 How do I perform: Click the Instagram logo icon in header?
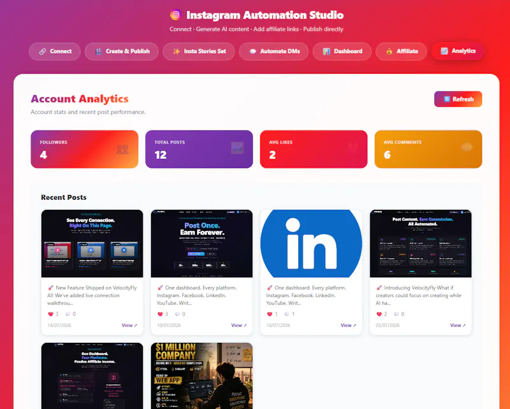[176, 15]
